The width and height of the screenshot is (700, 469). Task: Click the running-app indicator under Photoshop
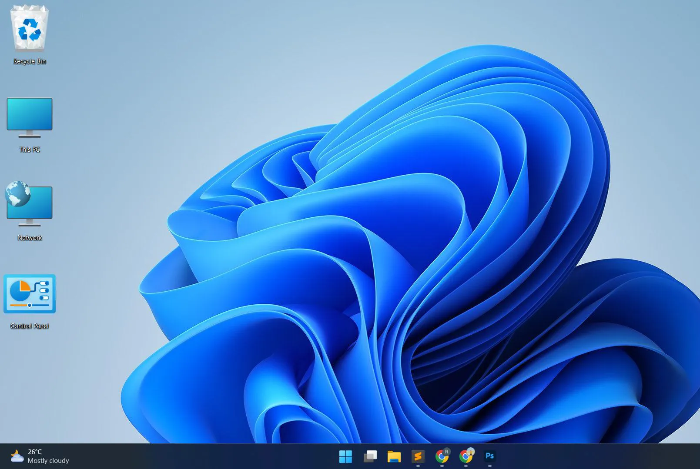(x=490, y=466)
